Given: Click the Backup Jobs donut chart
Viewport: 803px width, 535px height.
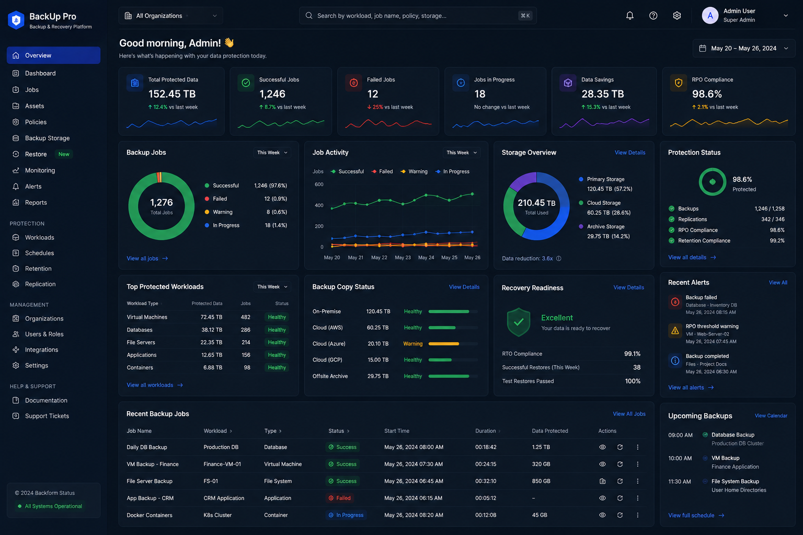Looking at the screenshot, I should click(162, 206).
